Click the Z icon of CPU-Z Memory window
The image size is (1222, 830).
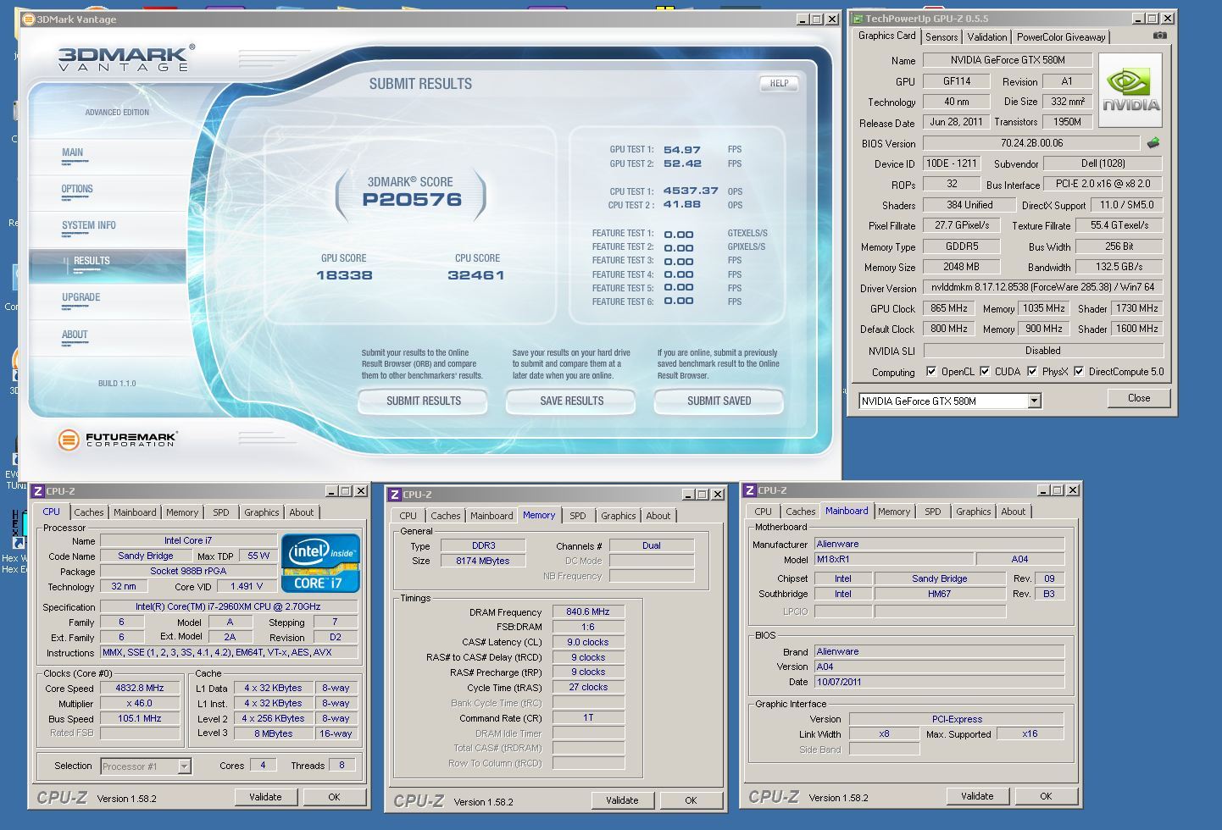pos(394,495)
